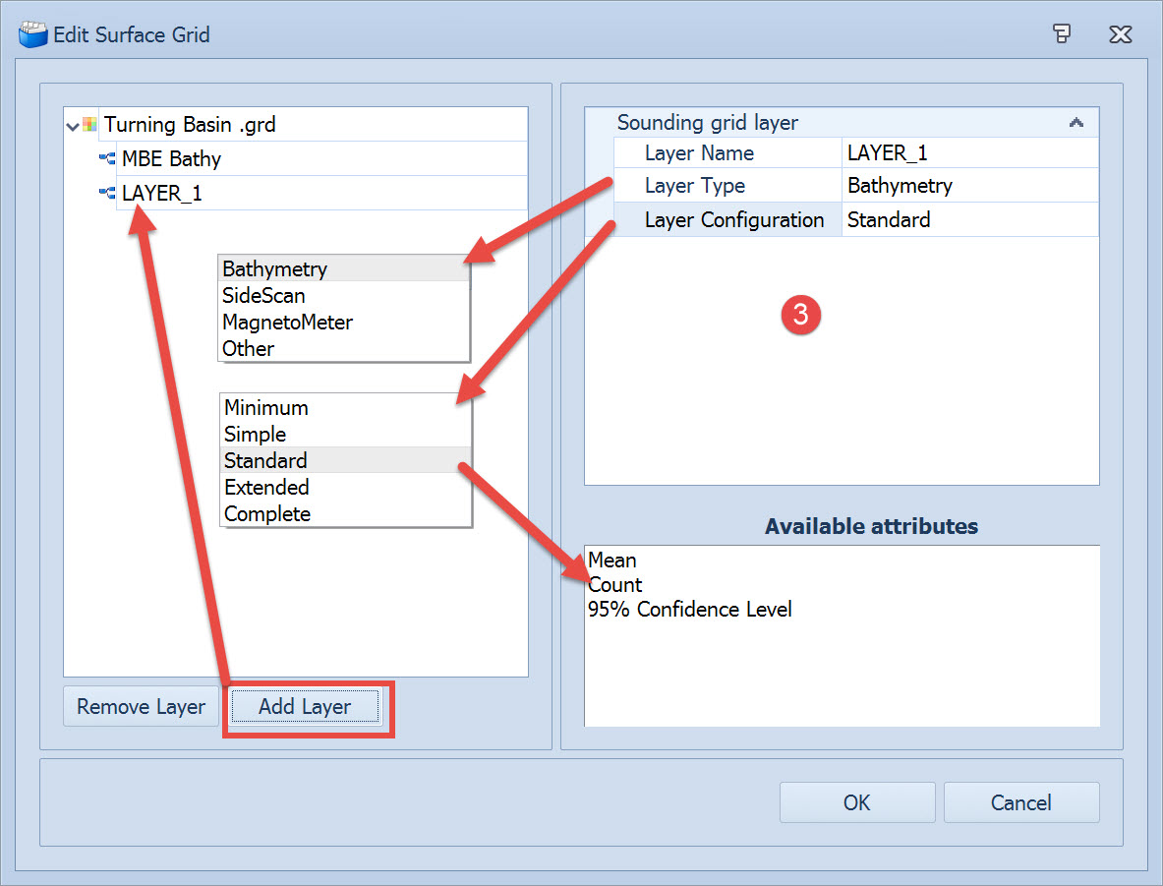The width and height of the screenshot is (1163, 886).
Task: Choose Extended configuration option
Action: click(346, 488)
